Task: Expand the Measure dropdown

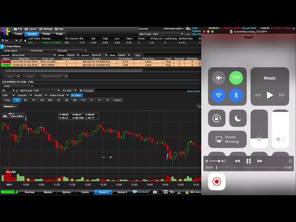Action: pos(10,106)
